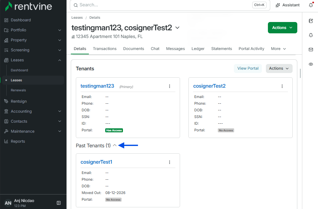Click the Maintenance tools icon
This screenshot has width=318, height=209.
click(x=6, y=131)
